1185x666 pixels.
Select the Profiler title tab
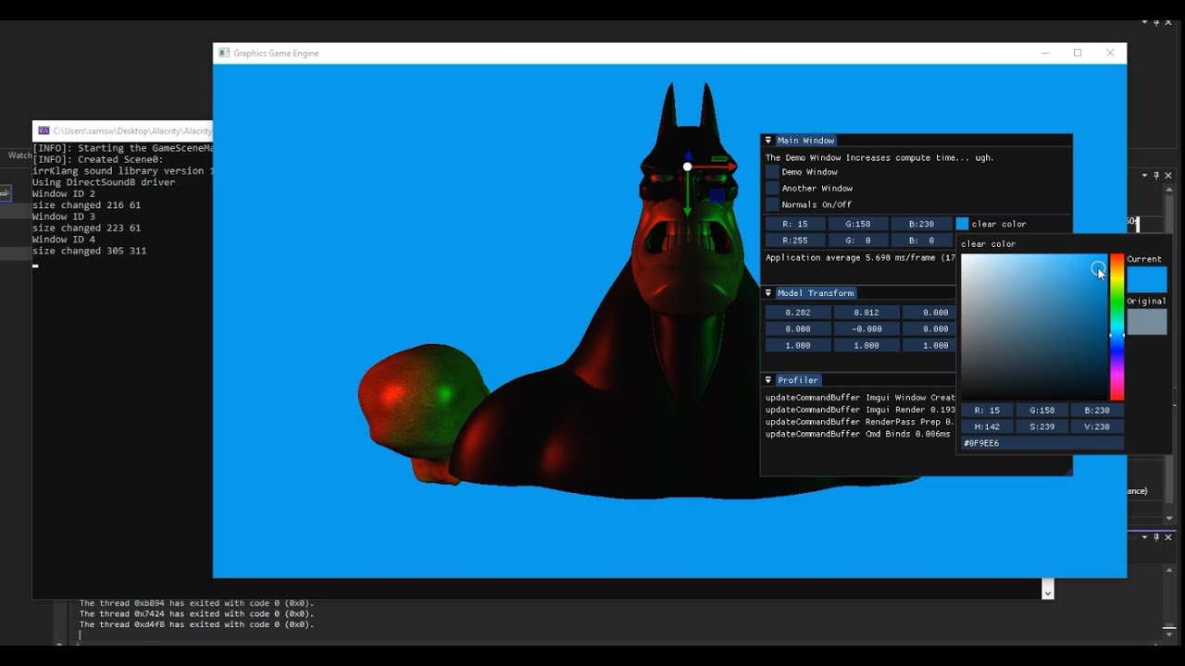coord(797,380)
